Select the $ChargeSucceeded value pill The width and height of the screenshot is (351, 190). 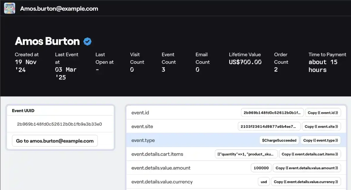(x=279, y=140)
